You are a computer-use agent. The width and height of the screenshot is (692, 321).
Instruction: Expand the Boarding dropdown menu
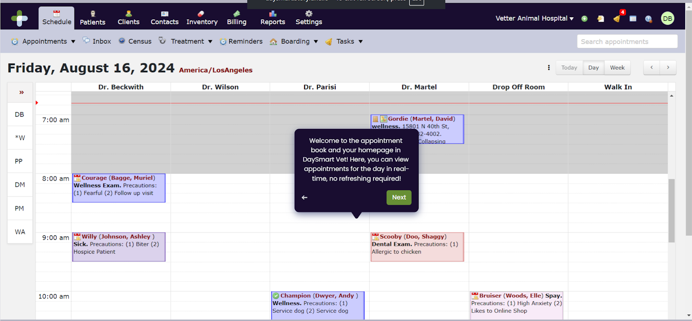(294, 41)
